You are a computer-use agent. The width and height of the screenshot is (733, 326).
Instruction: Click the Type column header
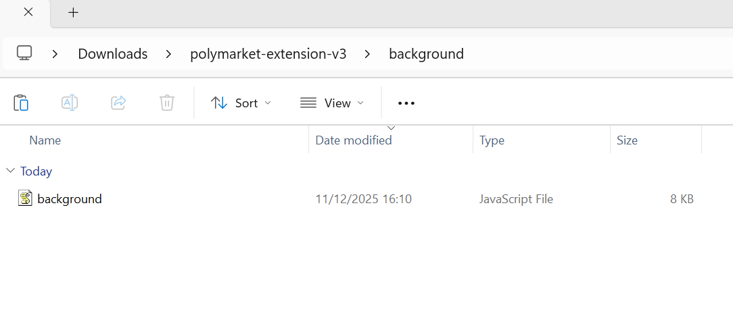tap(492, 140)
